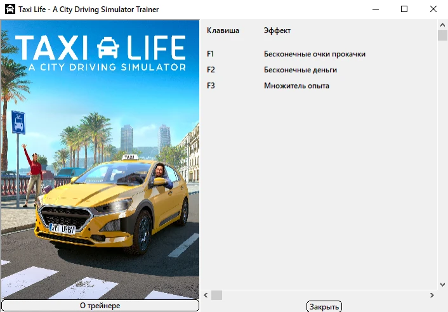The width and height of the screenshot is (448, 312).
Task: Select the F1 hotkey row
Action: pyautogui.click(x=286, y=54)
